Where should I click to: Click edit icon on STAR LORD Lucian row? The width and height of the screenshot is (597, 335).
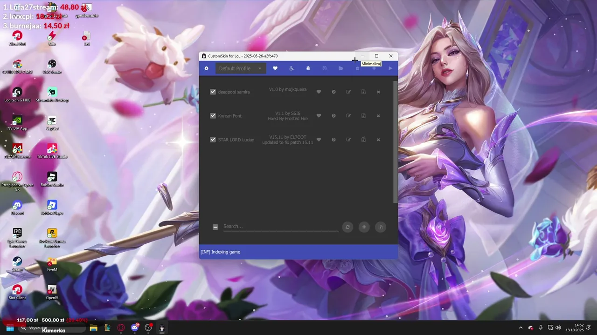(348, 140)
